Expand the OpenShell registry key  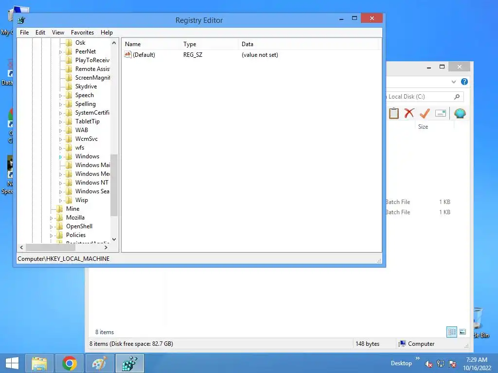51,227
